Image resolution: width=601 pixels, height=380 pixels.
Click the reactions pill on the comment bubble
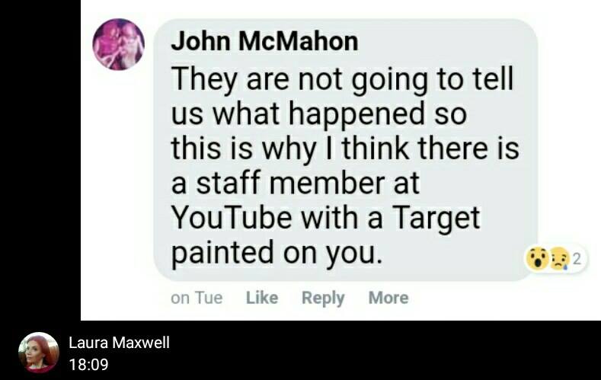pos(555,260)
